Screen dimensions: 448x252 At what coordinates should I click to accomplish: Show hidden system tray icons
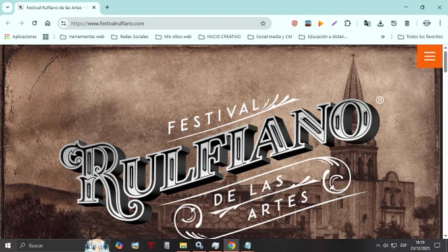[x=378, y=245]
